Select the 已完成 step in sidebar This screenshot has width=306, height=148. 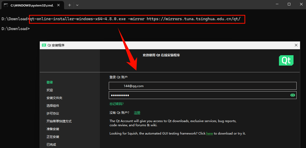point(51,144)
